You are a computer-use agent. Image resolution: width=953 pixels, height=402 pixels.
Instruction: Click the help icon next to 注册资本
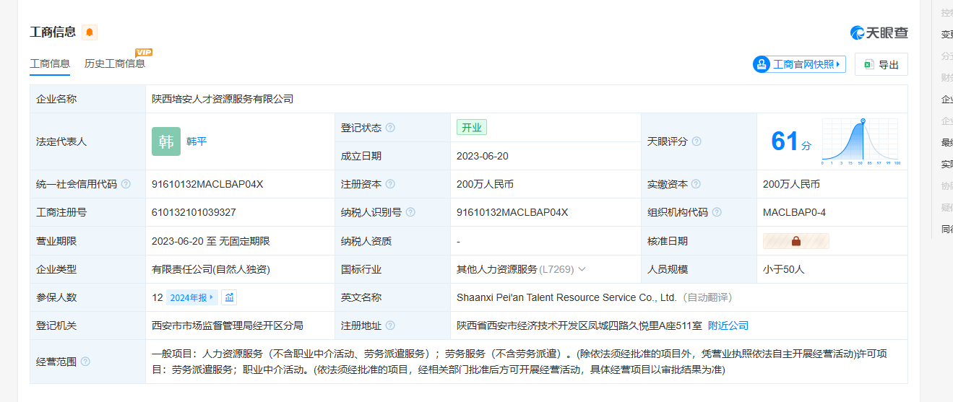[x=390, y=184]
